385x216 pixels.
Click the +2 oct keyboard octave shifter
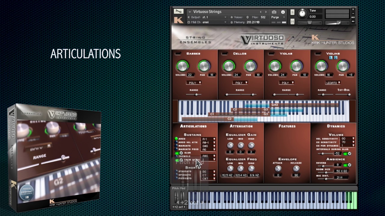coord(178,207)
